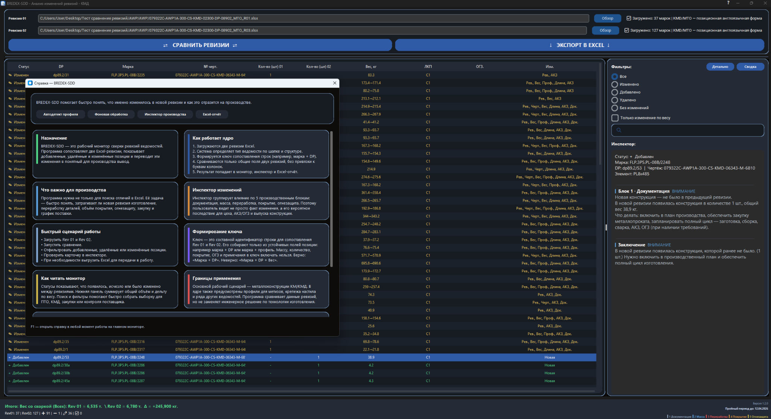Click the filter search input field
Screen dimensions: 771x419
[x=687, y=130]
